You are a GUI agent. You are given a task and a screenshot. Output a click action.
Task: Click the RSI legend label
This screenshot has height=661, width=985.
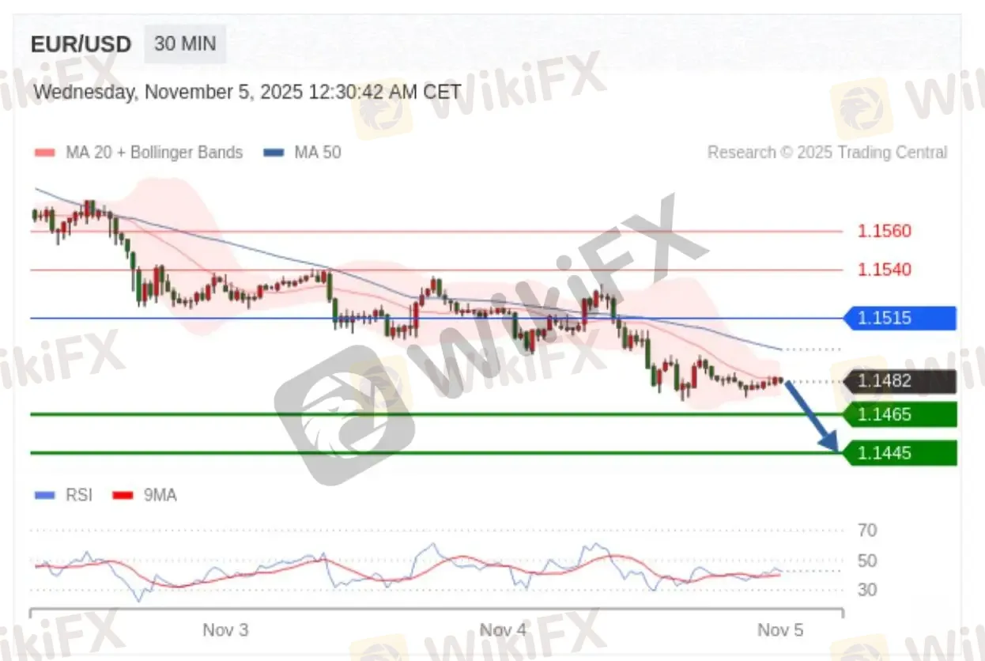(79, 496)
